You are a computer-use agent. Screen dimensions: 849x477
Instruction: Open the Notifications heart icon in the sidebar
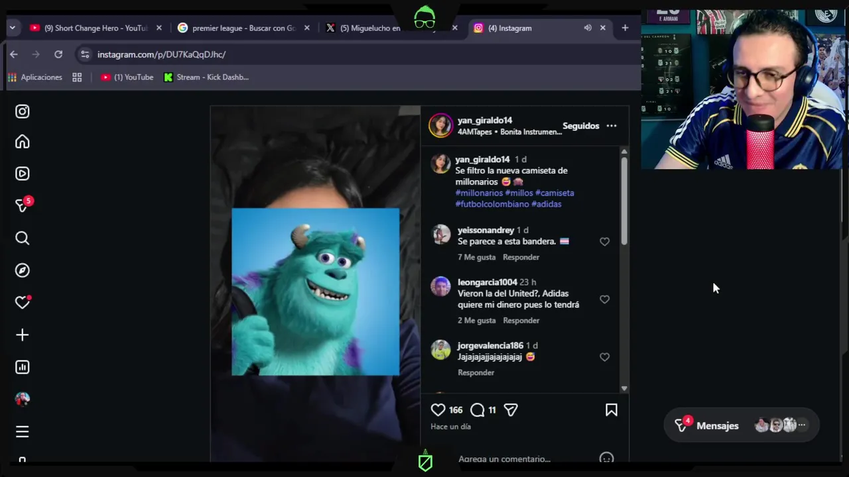(23, 302)
